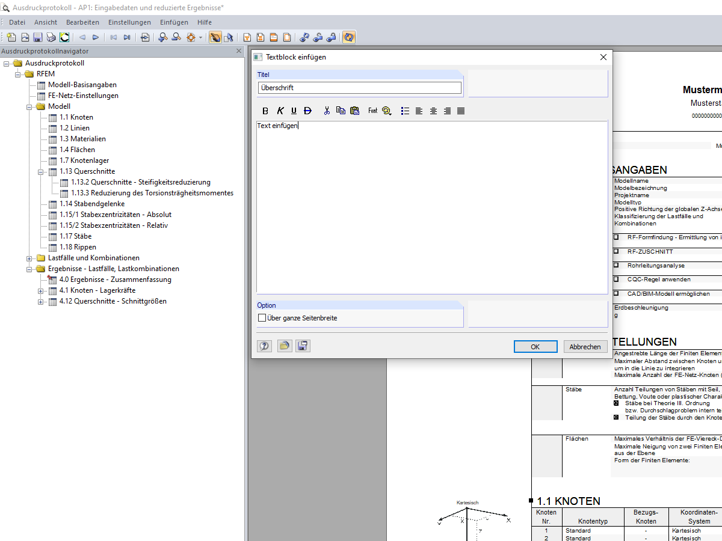Create a new printout report from the main toolbar

11,37
